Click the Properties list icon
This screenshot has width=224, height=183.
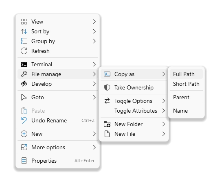point(24,161)
